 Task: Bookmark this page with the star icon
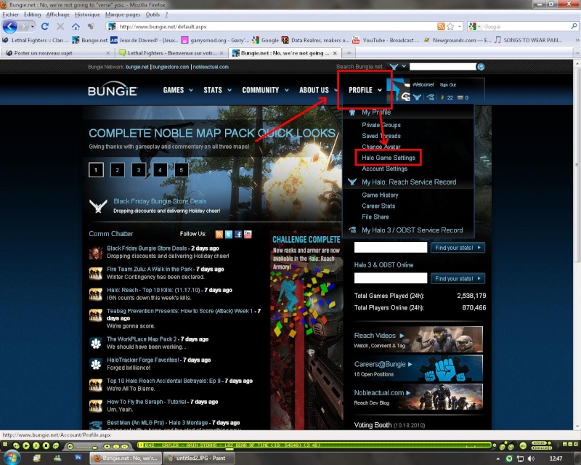coord(450,26)
